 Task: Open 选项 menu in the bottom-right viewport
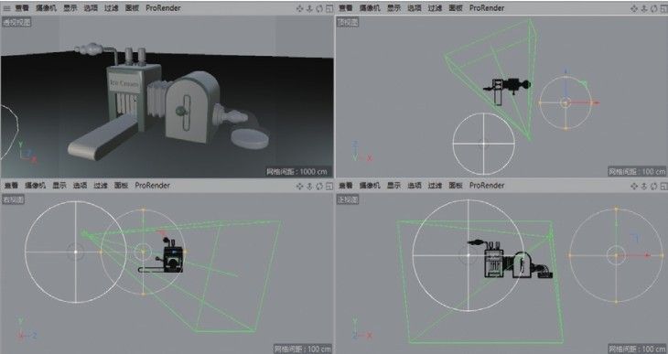(x=415, y=186)
